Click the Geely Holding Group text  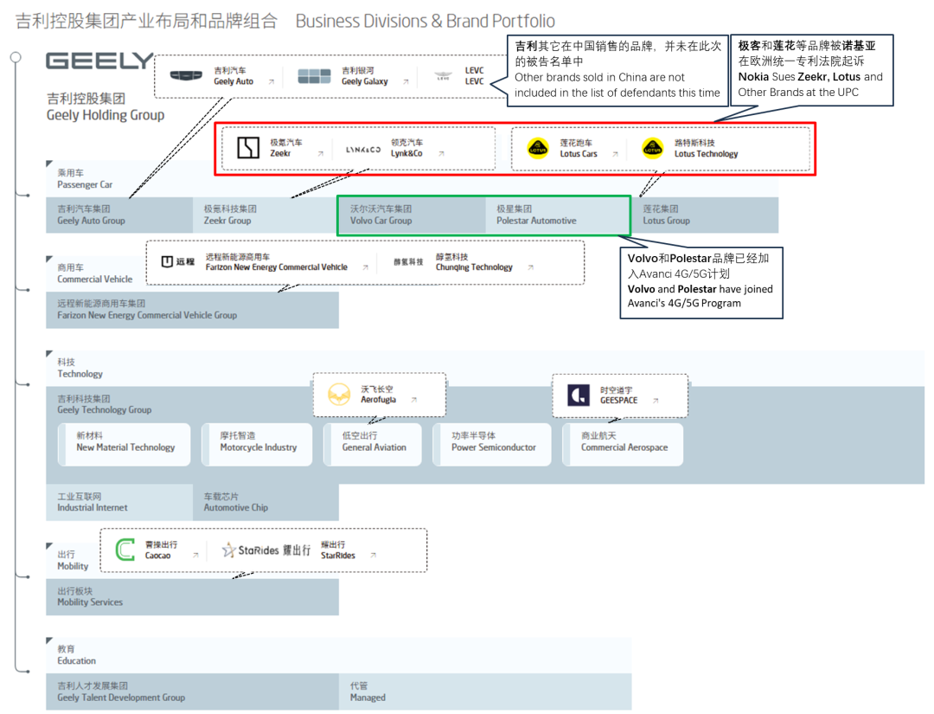106,115
